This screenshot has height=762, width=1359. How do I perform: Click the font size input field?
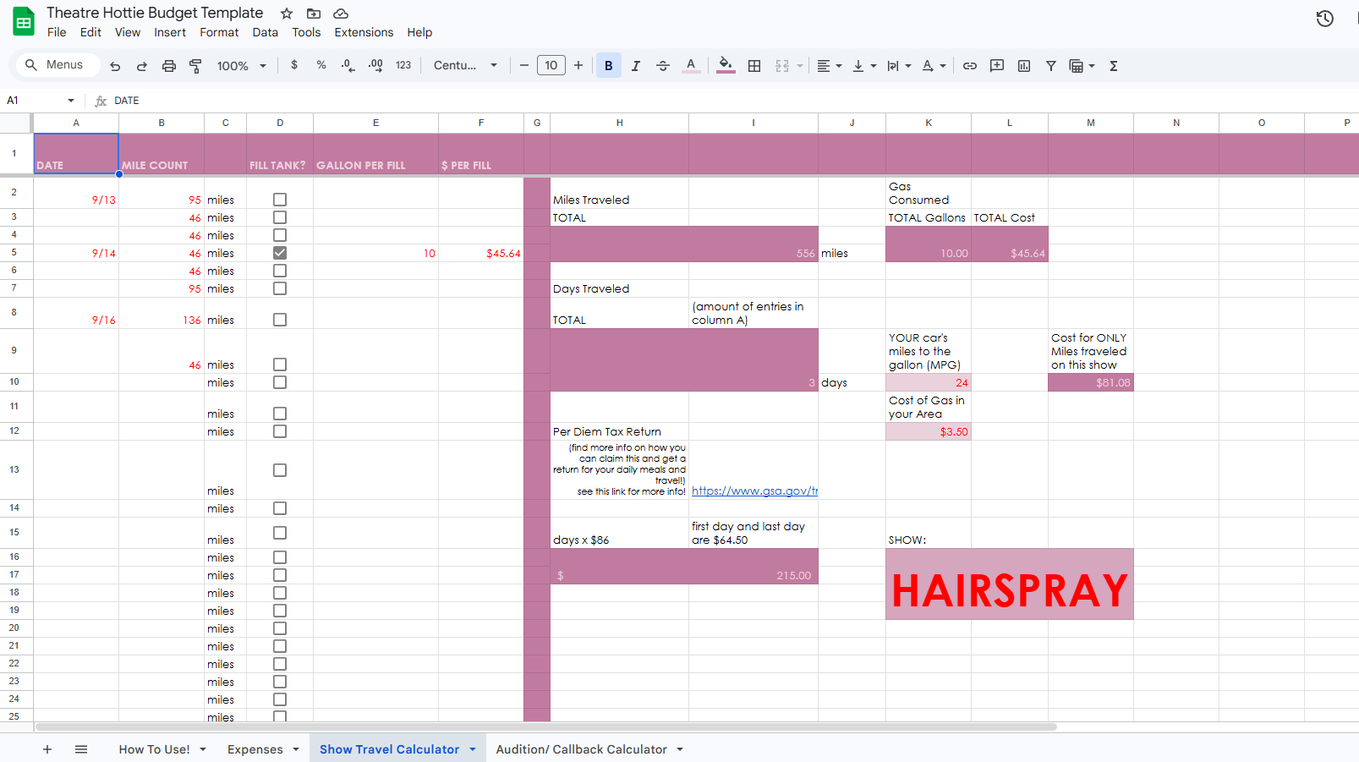click(x=551, y=65)
